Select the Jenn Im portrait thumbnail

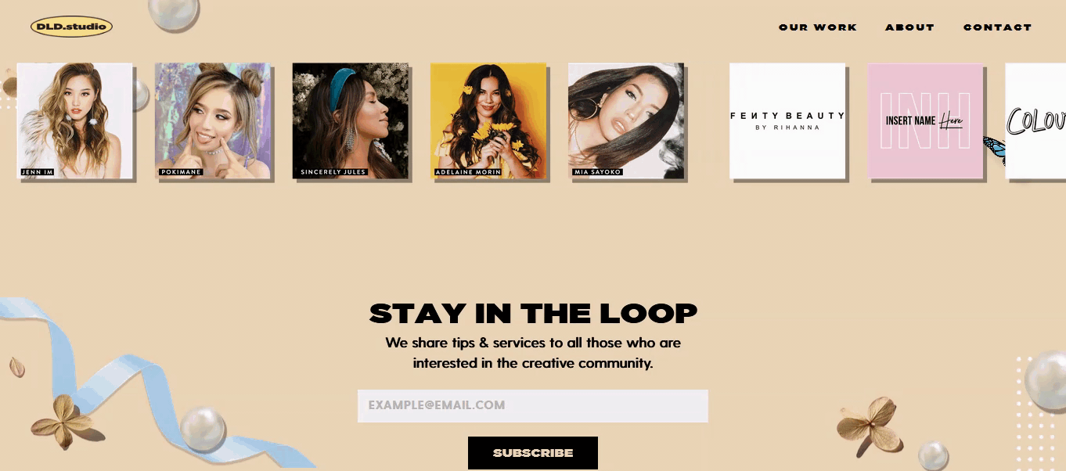pos(74,120)
